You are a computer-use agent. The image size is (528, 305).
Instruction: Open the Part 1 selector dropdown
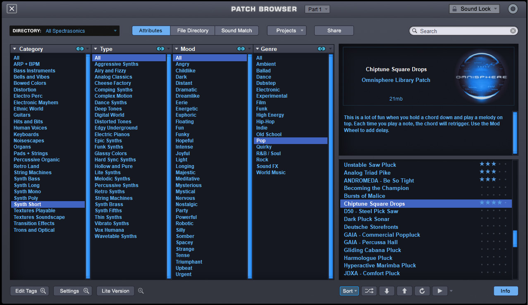pos(317,9)
